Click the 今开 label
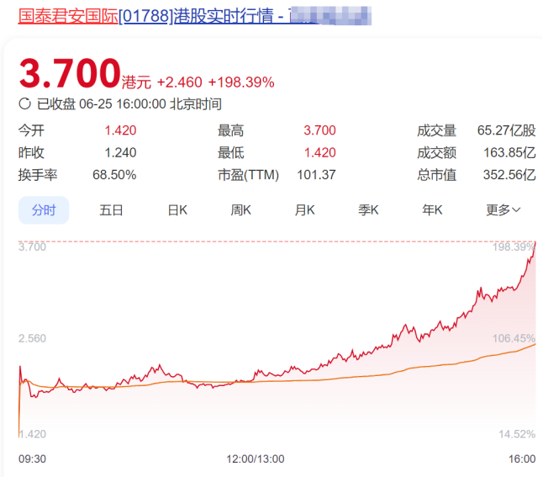Screen dimensions: 543x477 coord(31,130)
